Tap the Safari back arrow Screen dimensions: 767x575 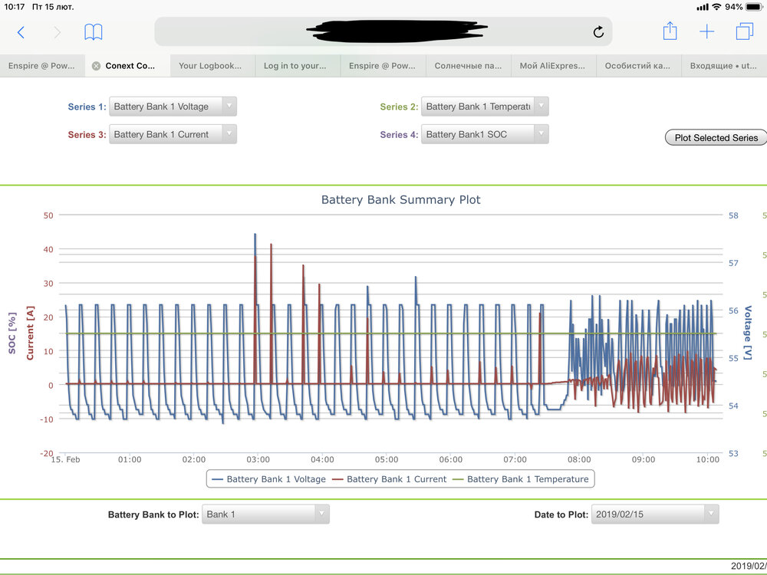click(x=21, y=32)
